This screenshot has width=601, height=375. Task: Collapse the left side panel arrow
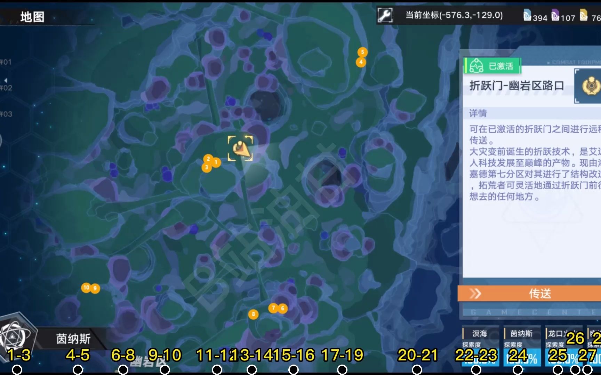coord(5,80)
